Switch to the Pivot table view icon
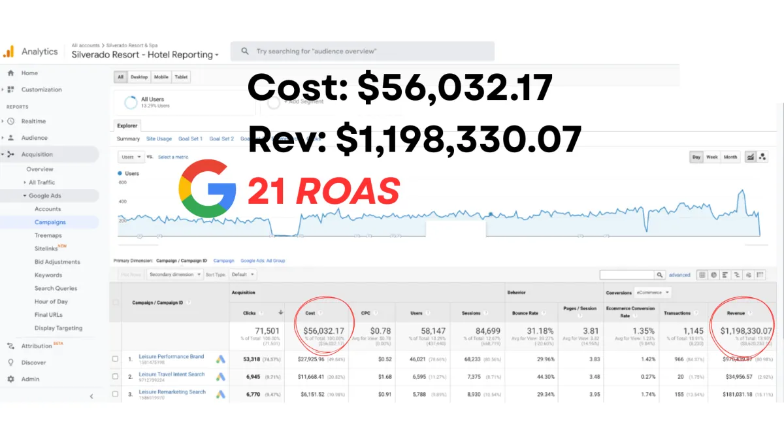Screen dimensions: 784x441 point(760,275)
